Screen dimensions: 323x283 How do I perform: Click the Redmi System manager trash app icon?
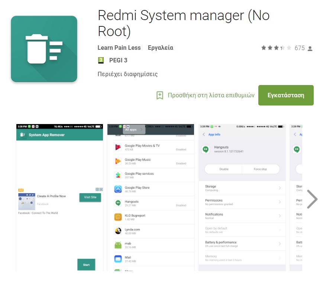coord(44,49)
